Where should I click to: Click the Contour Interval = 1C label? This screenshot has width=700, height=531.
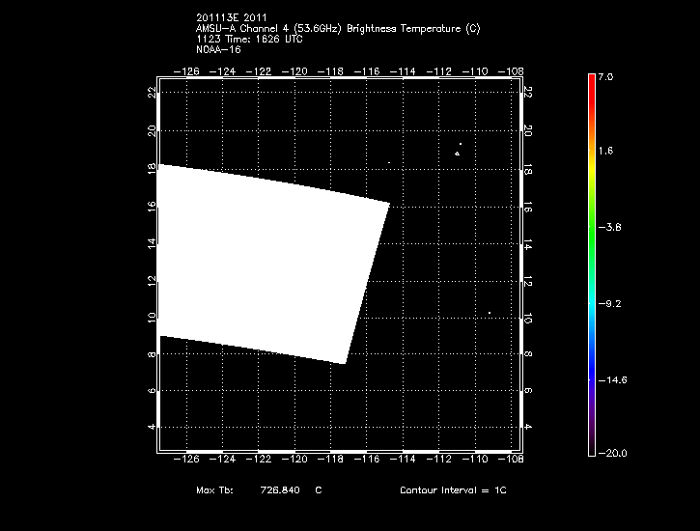click(453, 490)
